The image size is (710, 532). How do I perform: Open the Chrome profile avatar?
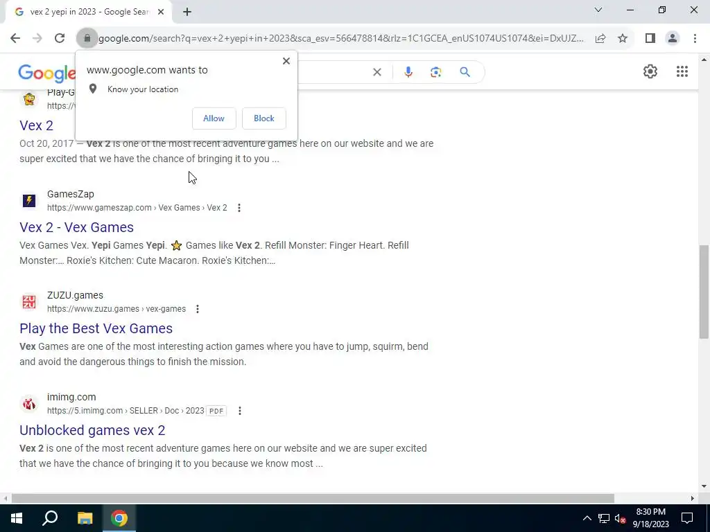tap(673, 38)
